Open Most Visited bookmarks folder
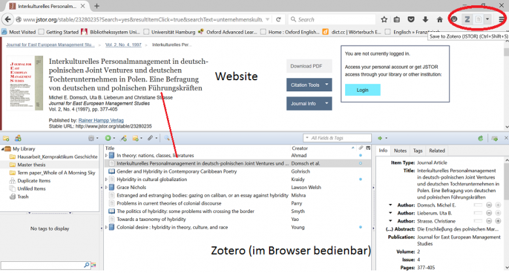This screenshot has width=509, height=273. (x=19, y=32)
